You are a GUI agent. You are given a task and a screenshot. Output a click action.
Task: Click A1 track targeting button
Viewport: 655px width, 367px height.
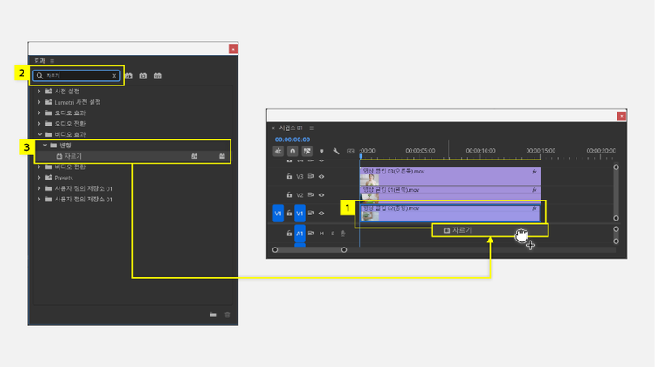point(300,234)
